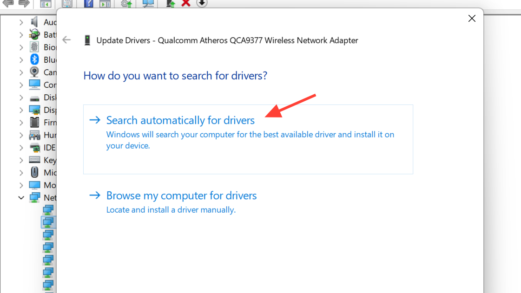This screenshot has height=293, width=521.
Task: Click the green-arrow Enable device toolbar icon
Action: (x=171, y=4)
